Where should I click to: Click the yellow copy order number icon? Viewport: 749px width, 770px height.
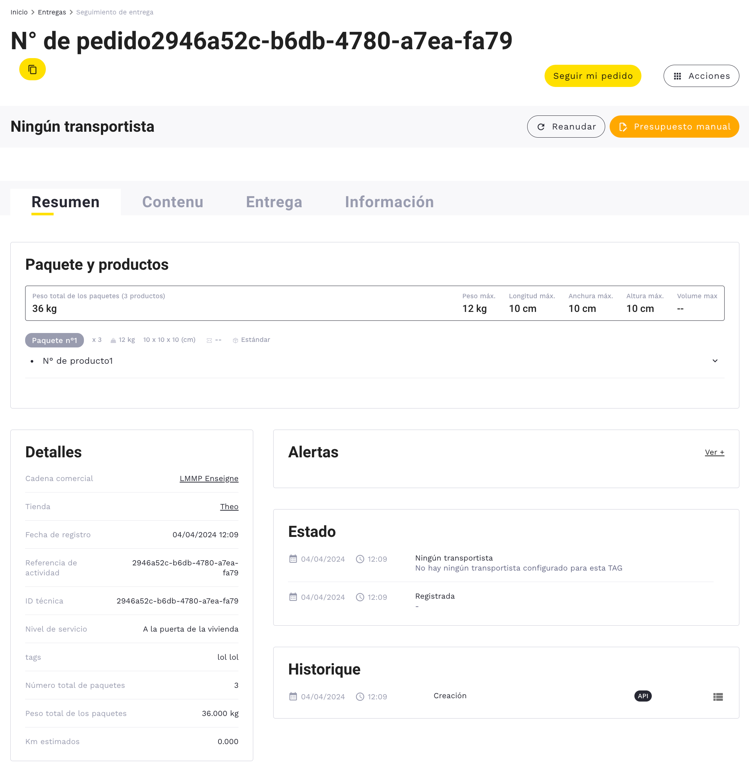[x=32, y=70]
